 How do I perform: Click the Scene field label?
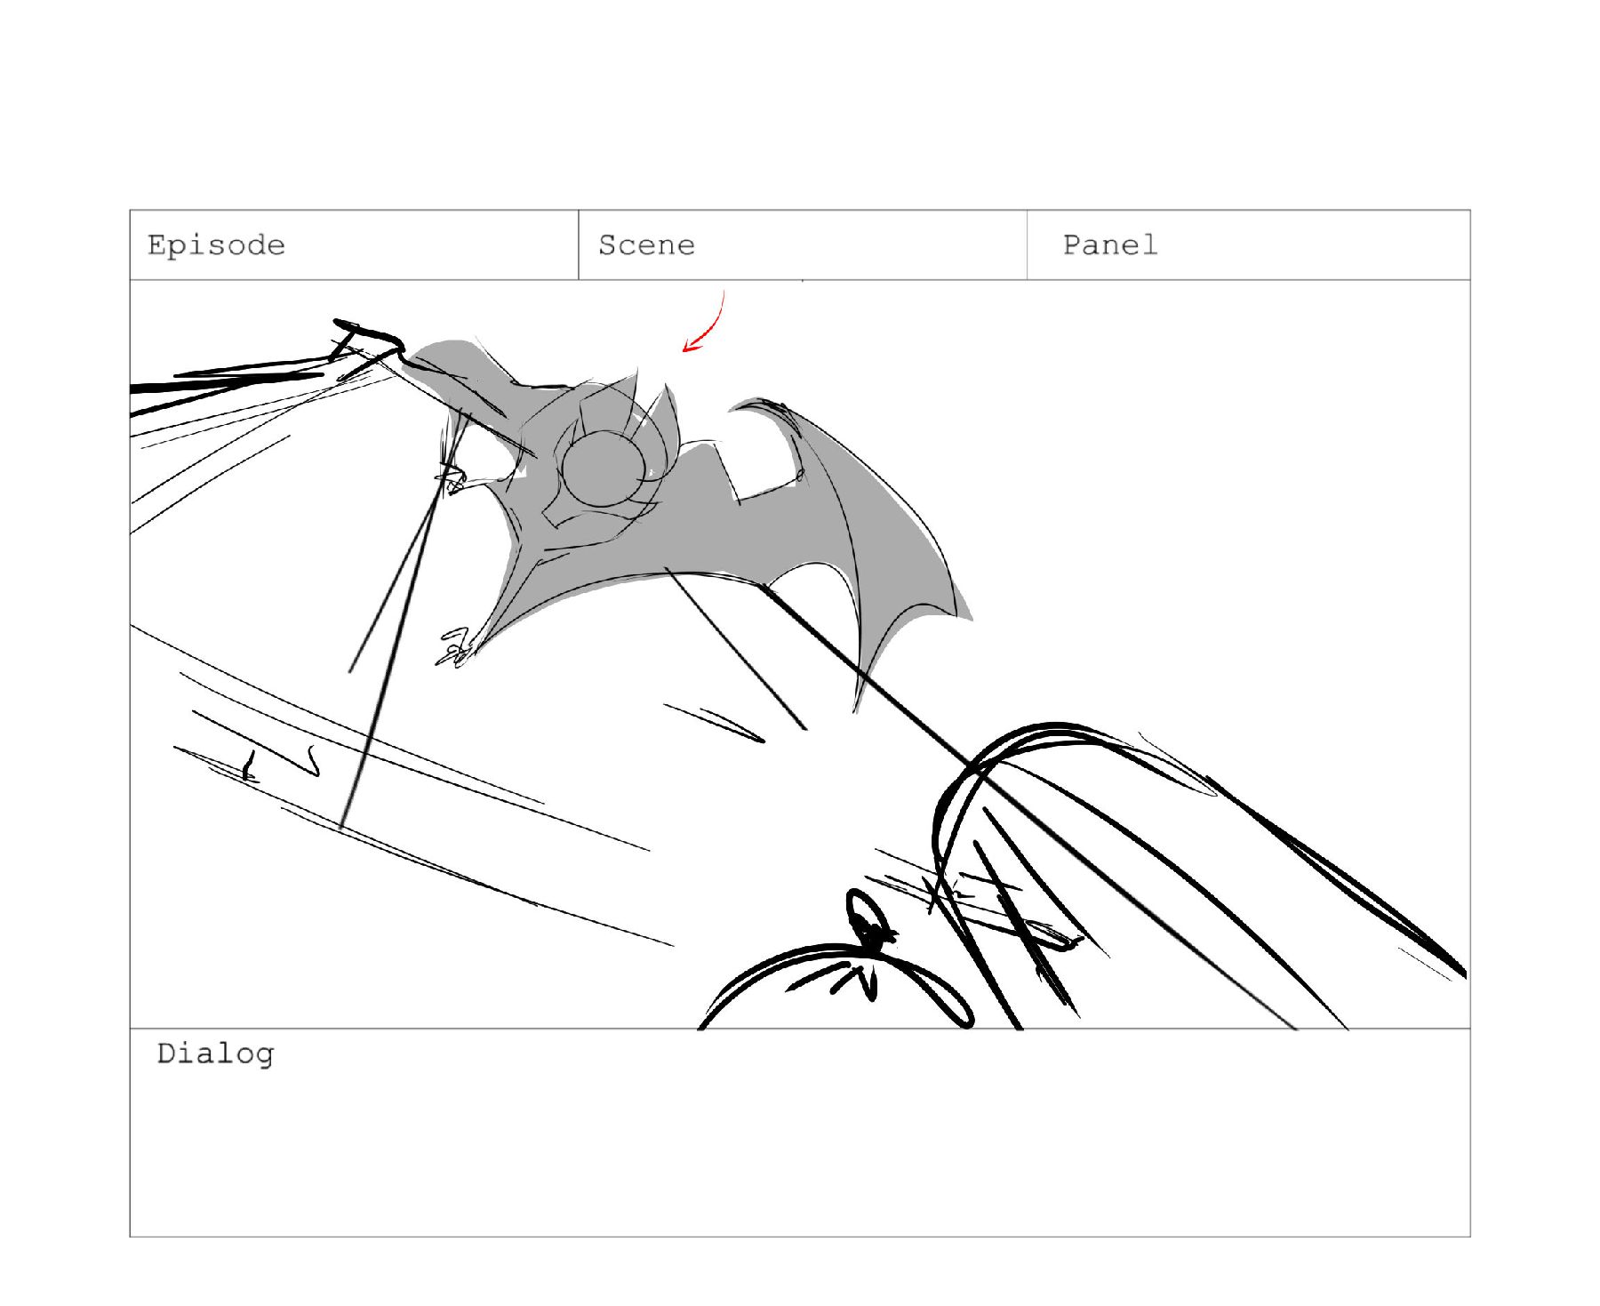point(646,245)
